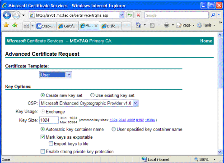Choose the 16384 key size link
The height and width of the screenshot is (163, 224).
coord(150,120)
